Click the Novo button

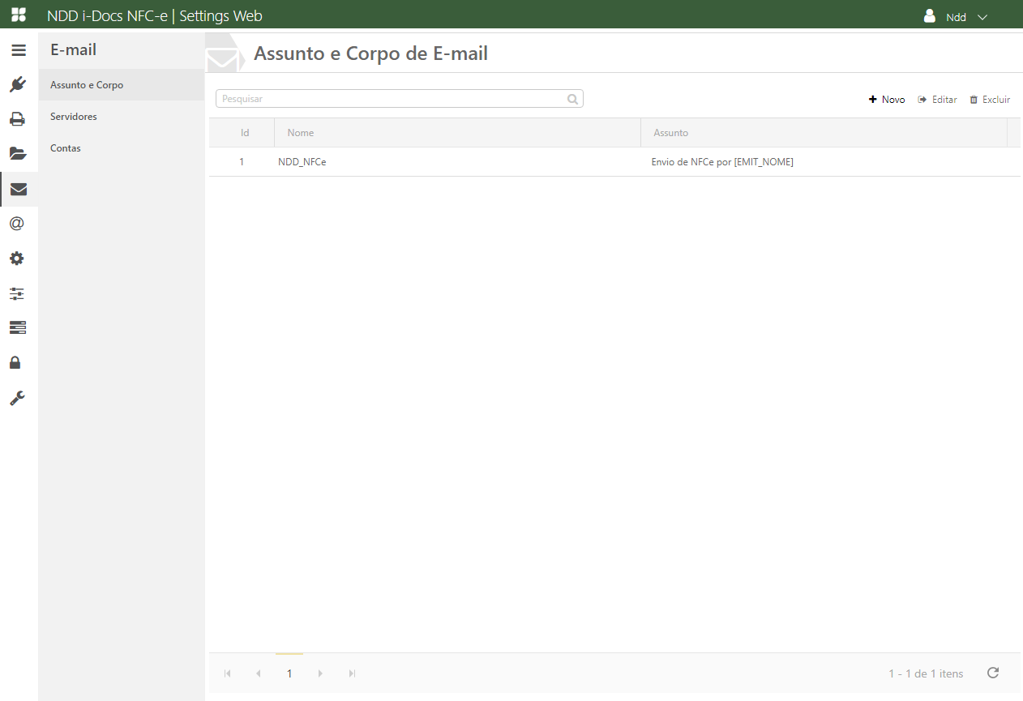(x=887, y=100)
